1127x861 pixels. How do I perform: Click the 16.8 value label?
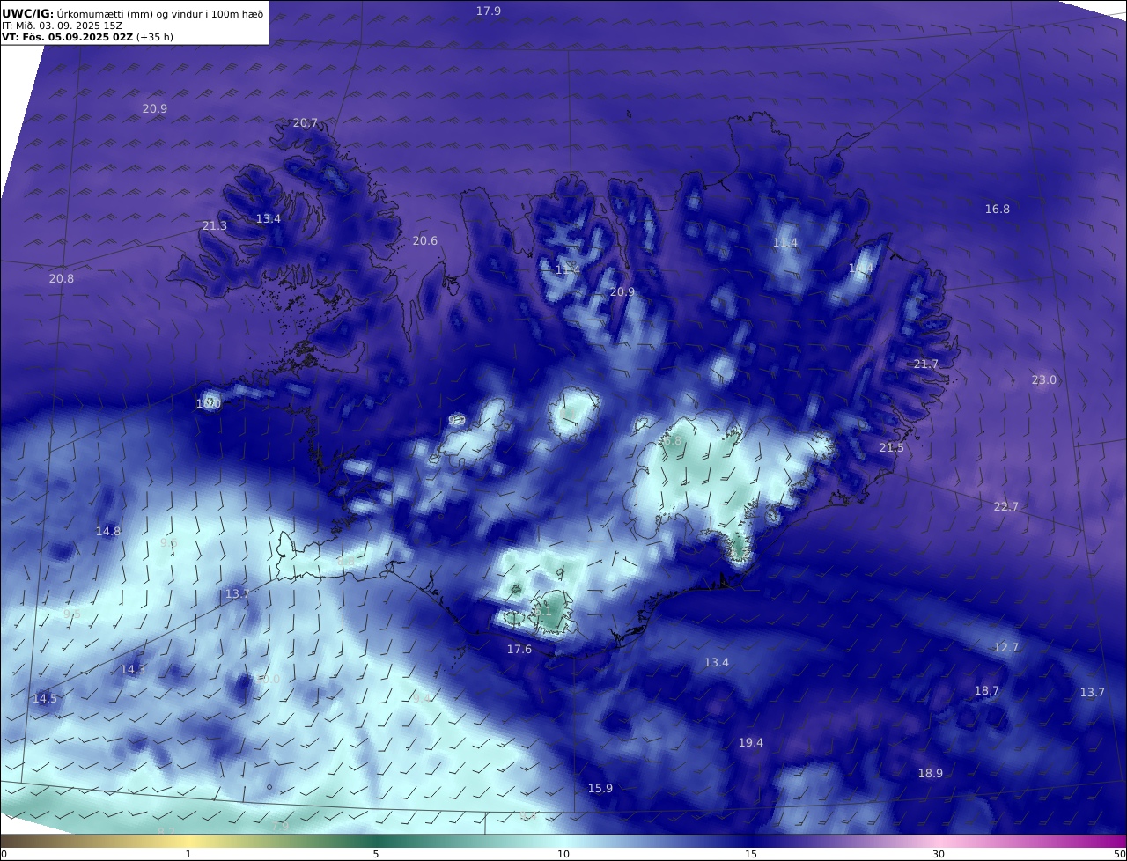tap(998, 210)
